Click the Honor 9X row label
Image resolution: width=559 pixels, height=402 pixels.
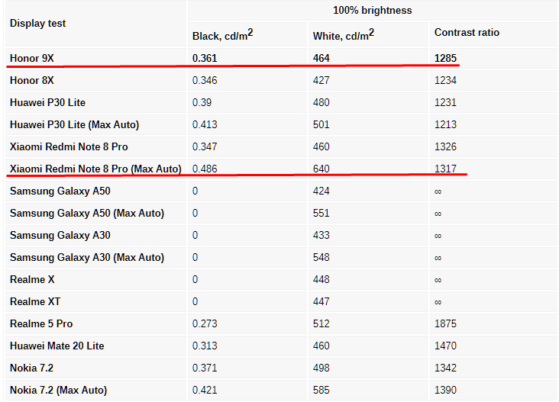(x=32, y=58)
